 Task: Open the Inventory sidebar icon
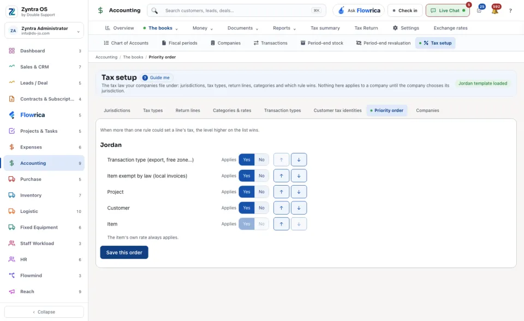tap(11, 195)
